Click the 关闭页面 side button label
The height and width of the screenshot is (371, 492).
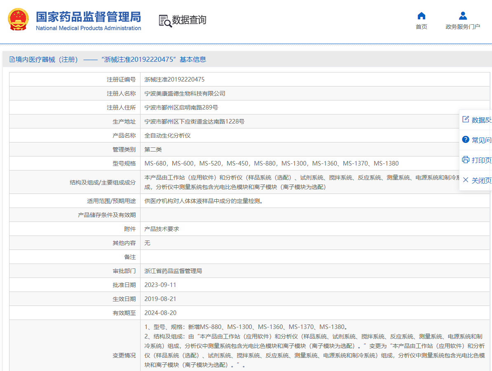pos(482,181)
